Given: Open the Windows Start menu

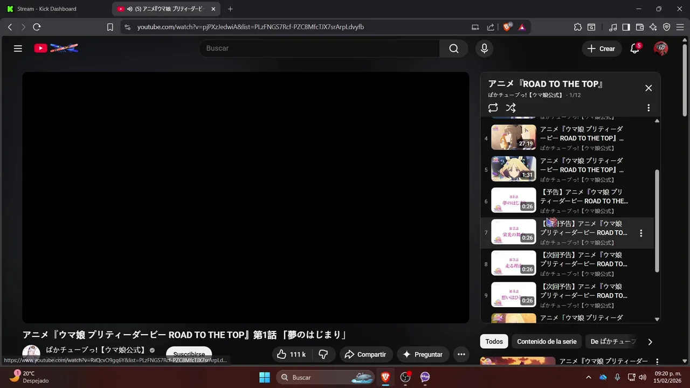Looking at the screenshot, I should pos(265,377).
